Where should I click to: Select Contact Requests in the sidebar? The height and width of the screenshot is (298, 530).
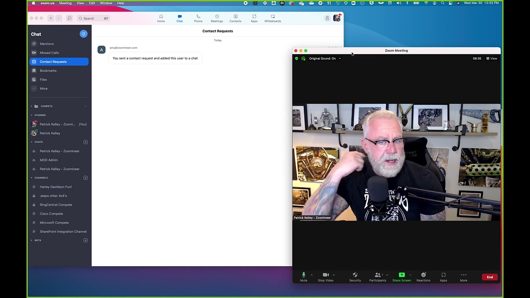point(59,62)
